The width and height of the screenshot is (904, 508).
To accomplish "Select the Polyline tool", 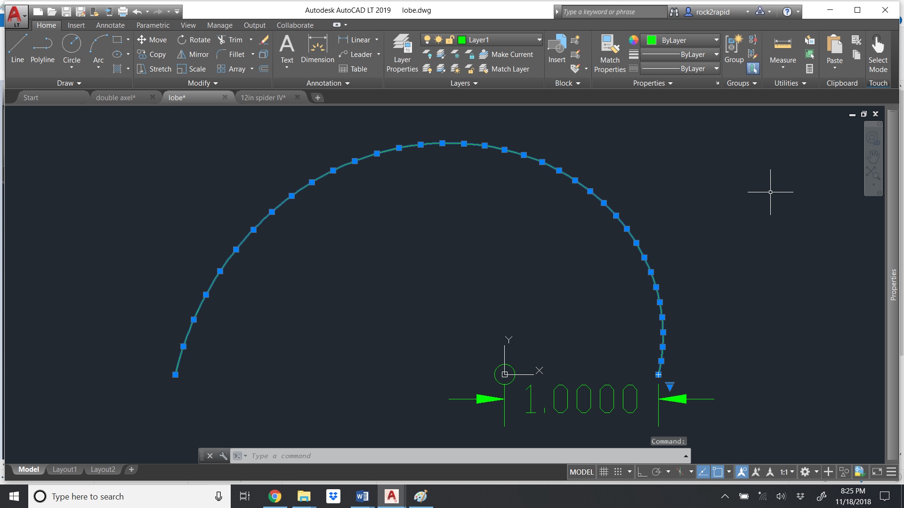I will coord(42,49).
